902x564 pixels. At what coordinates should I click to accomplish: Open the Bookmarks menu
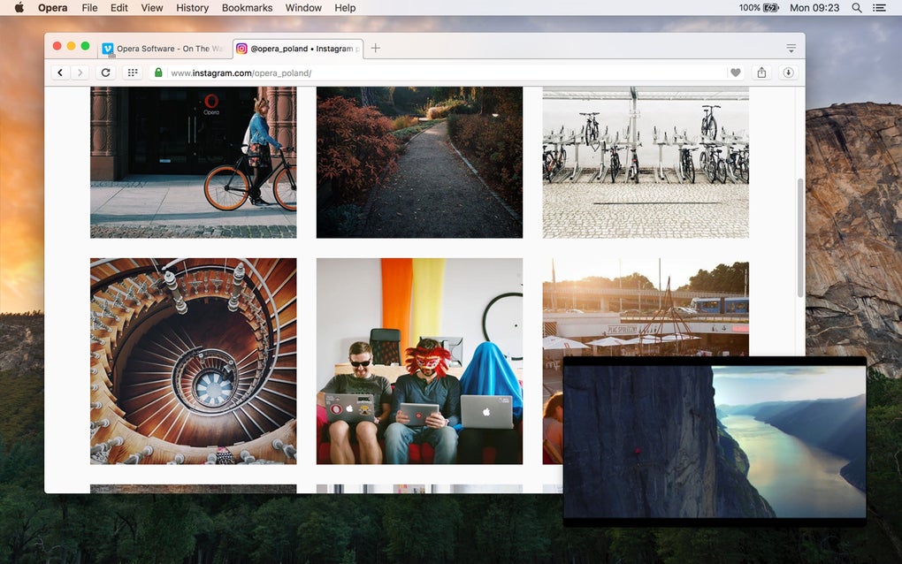point(247,7)
